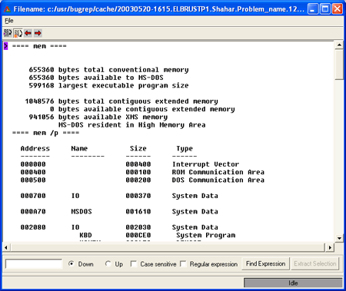Screen dimensions: 346x291
Task: Click the purple line marker beside 'mem' header
Action: coord(5,46)
